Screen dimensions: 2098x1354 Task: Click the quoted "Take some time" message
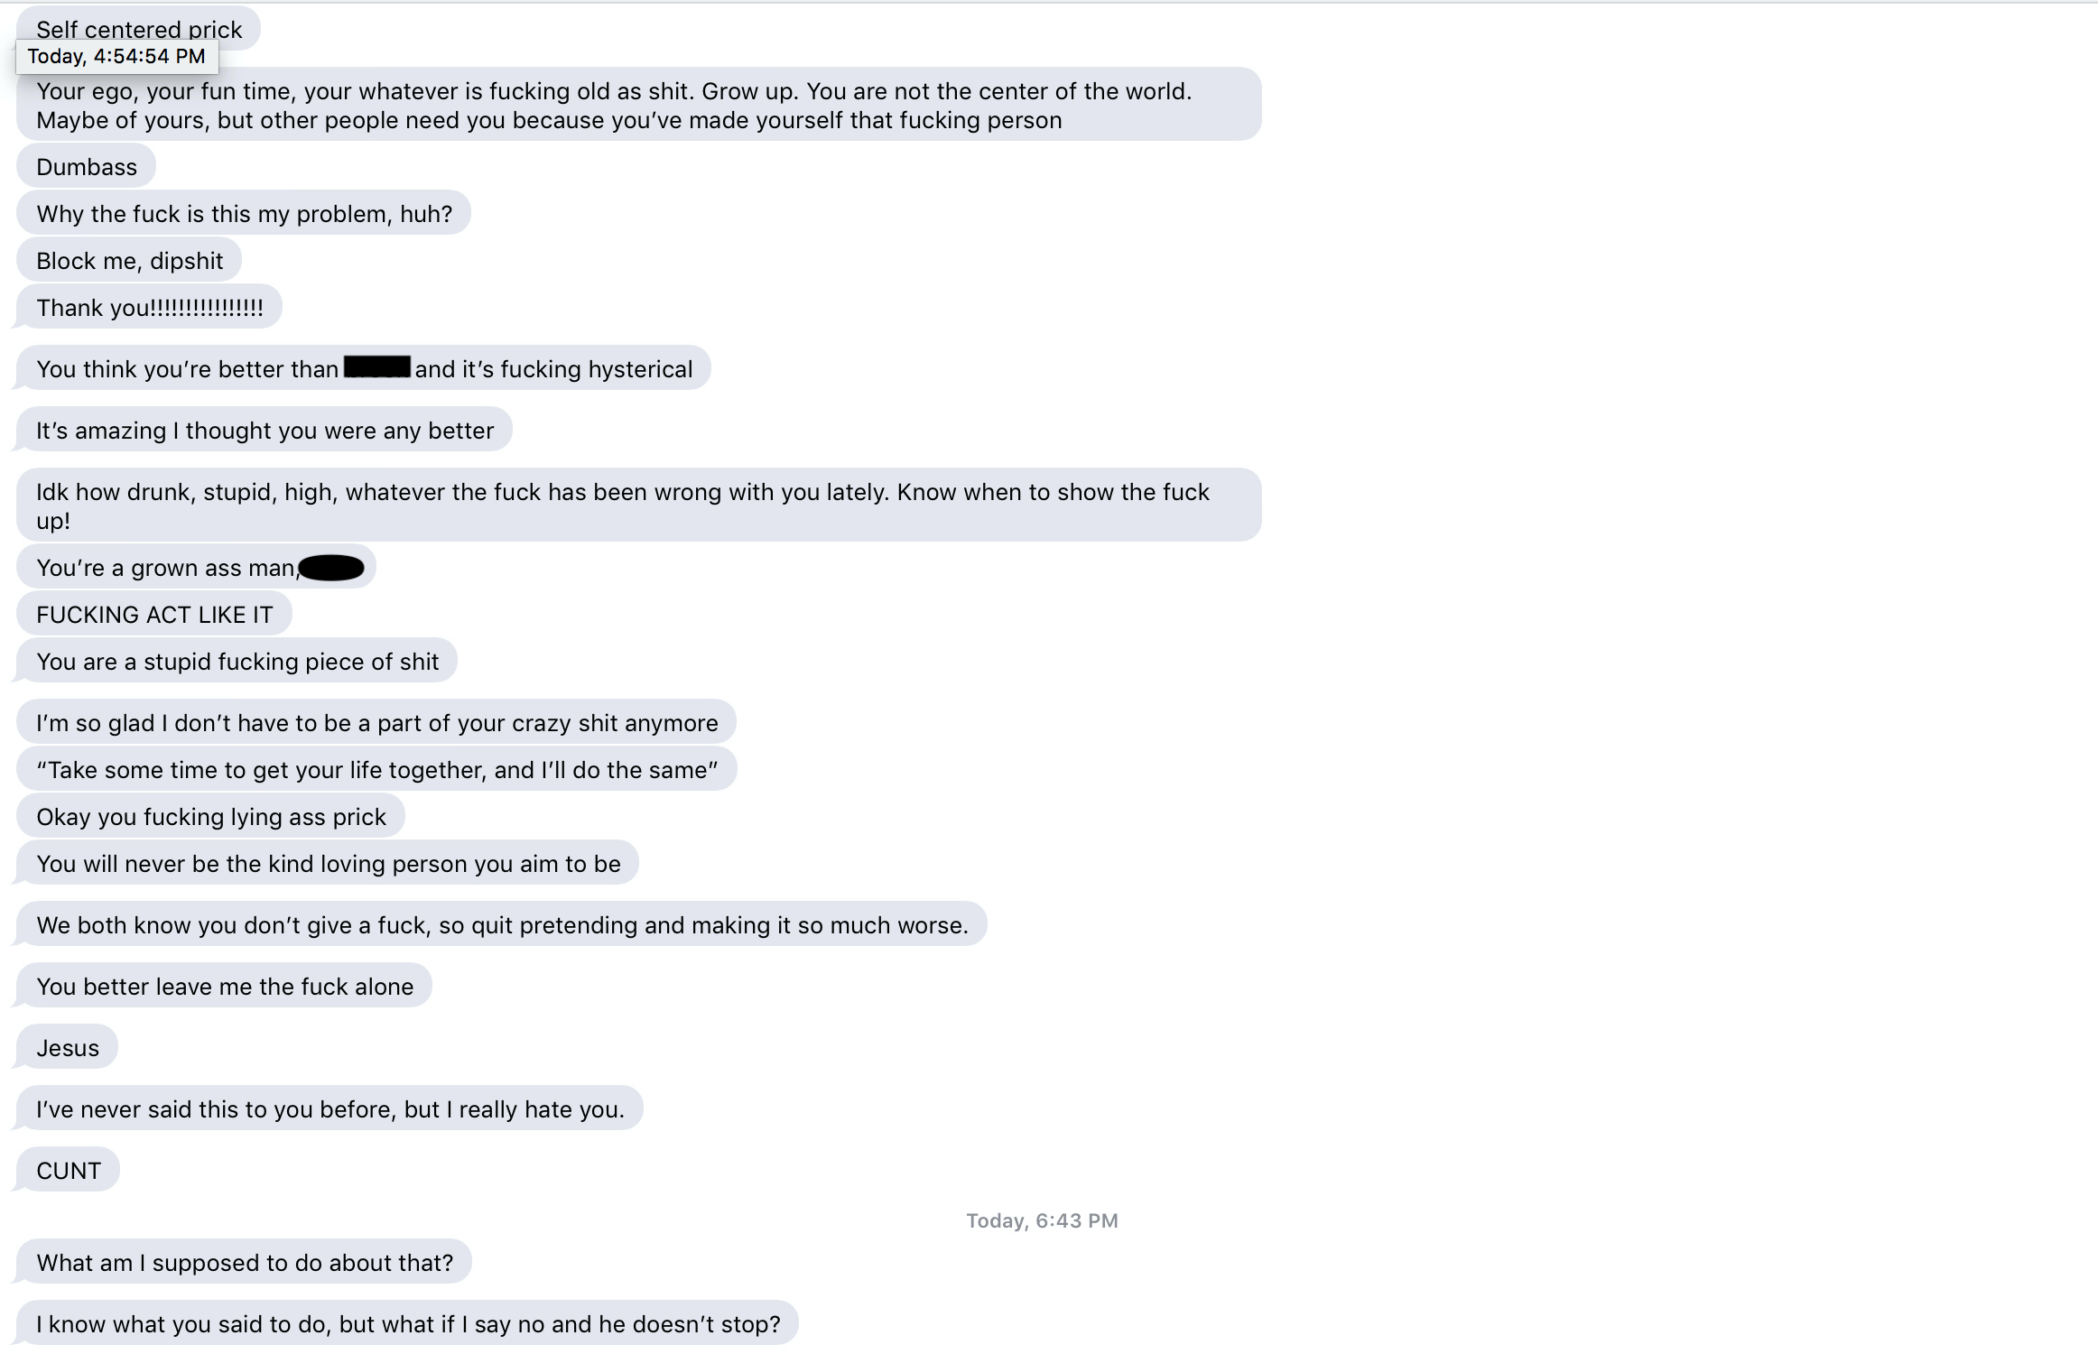pyautogui.click(x=376, y=770)
